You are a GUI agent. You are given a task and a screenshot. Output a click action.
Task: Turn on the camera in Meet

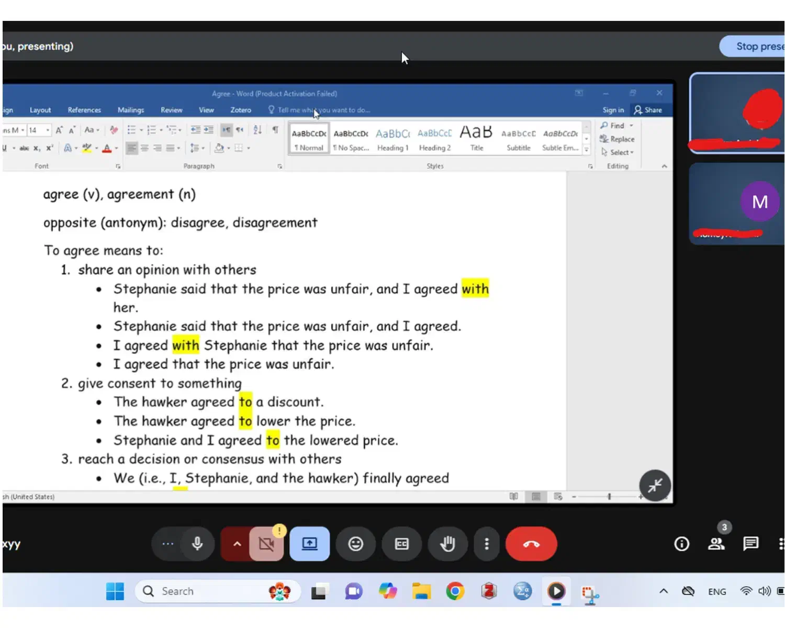click(266, 544)
